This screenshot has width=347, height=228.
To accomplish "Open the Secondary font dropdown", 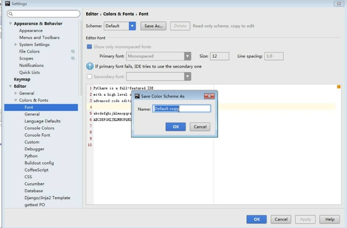I will pyautogui.click(x=188, y=76).
